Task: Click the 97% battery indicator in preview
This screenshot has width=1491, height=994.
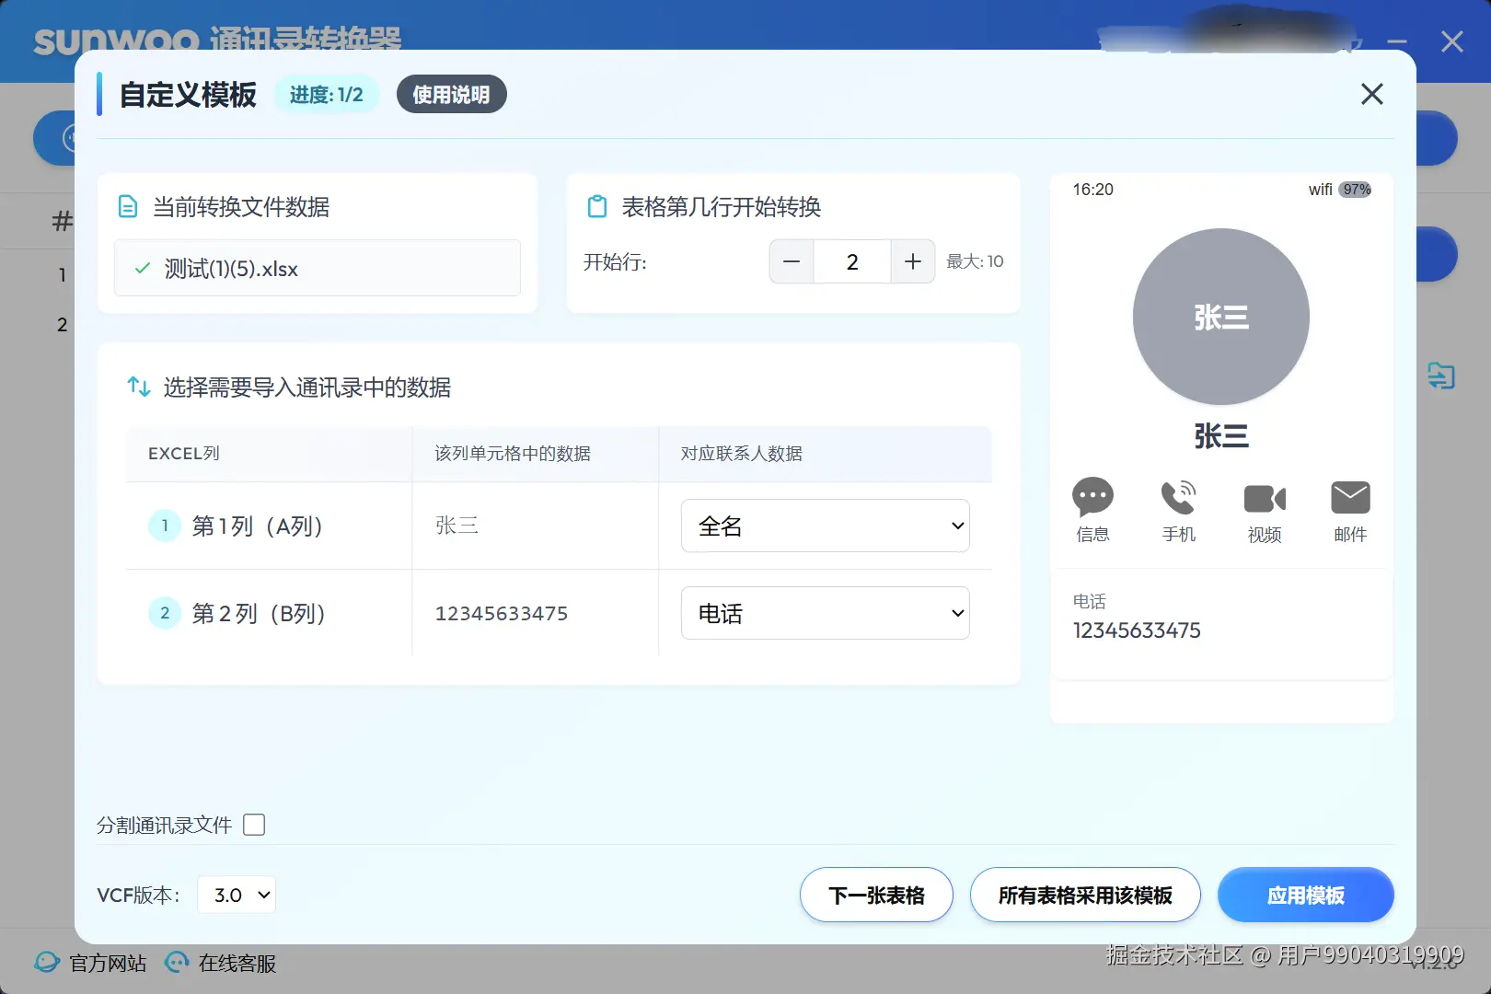Action: click(1356, 190)
